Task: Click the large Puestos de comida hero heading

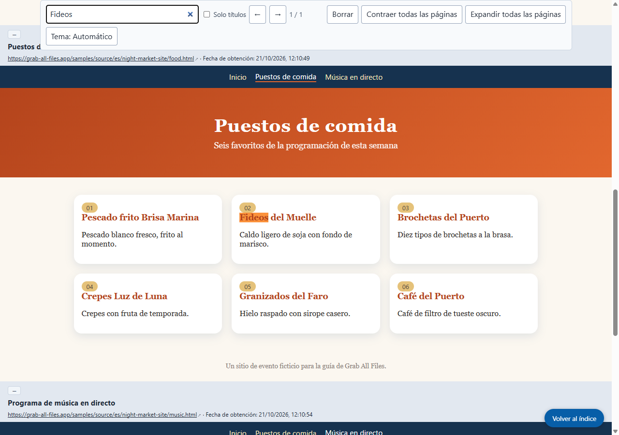Action: (x=306, y=126)
